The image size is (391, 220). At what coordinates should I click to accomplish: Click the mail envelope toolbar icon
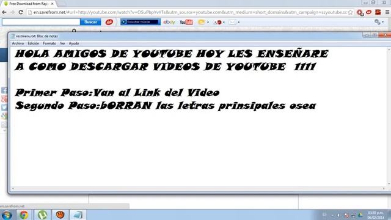(x=232, y=22)
